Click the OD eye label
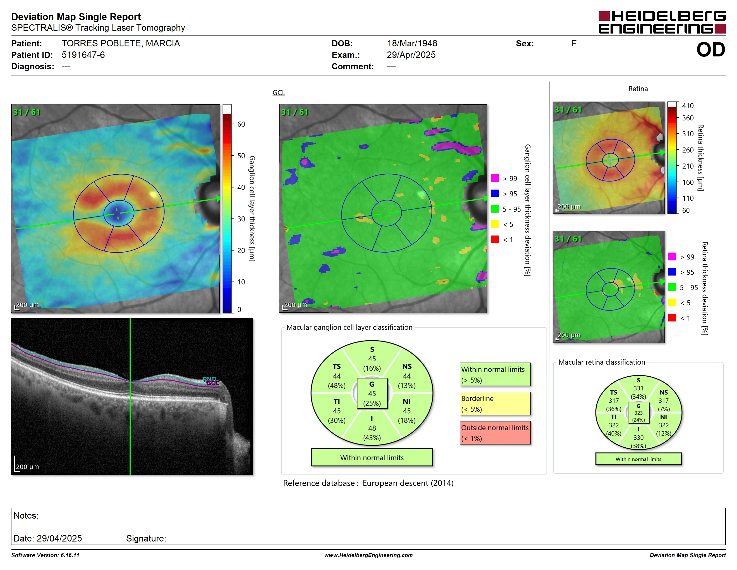Image resolution: width=737 pixels, height=570 pixels. 711,50
